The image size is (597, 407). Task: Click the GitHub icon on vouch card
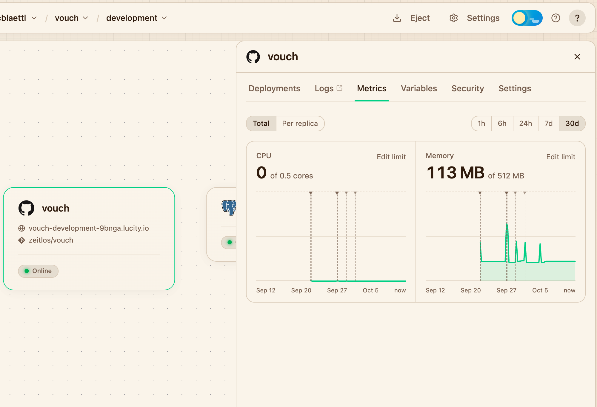(26, 208)
